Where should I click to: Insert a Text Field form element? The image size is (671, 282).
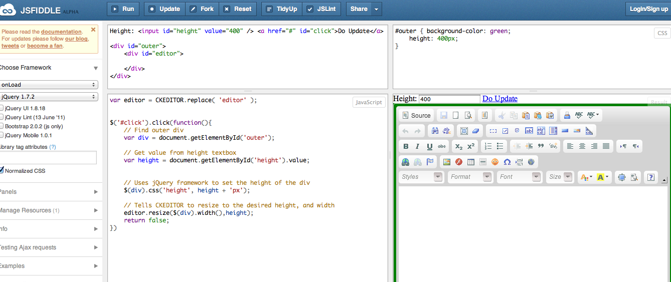coord(529,131)
